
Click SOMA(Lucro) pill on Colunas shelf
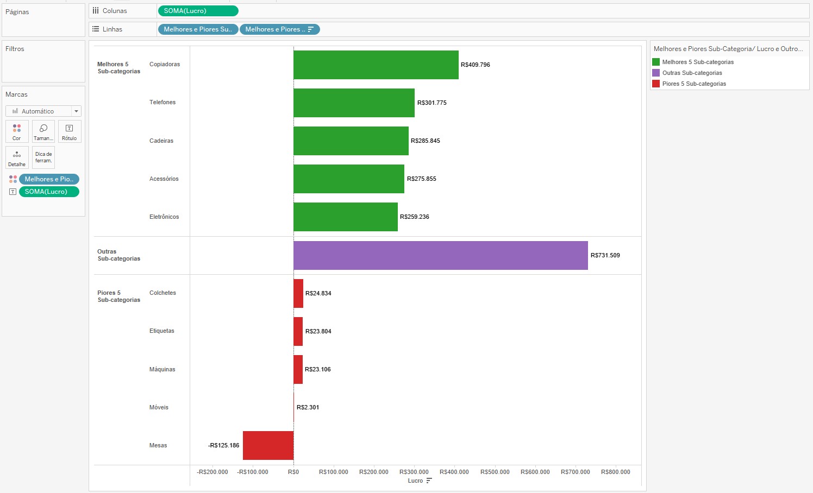pos(198,11)
